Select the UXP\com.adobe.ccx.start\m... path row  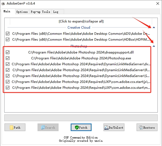pos(81,88)
